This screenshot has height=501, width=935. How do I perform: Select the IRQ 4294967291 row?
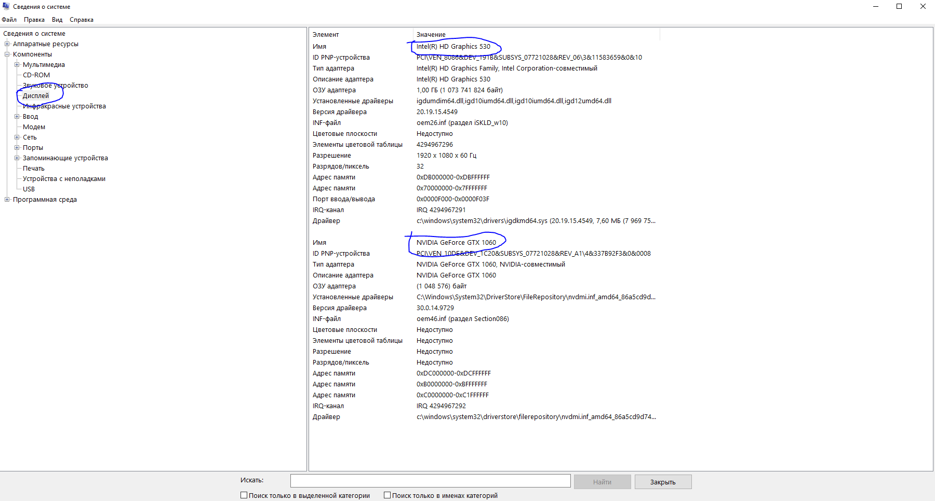pyautogui.click(x=483, y=210)
